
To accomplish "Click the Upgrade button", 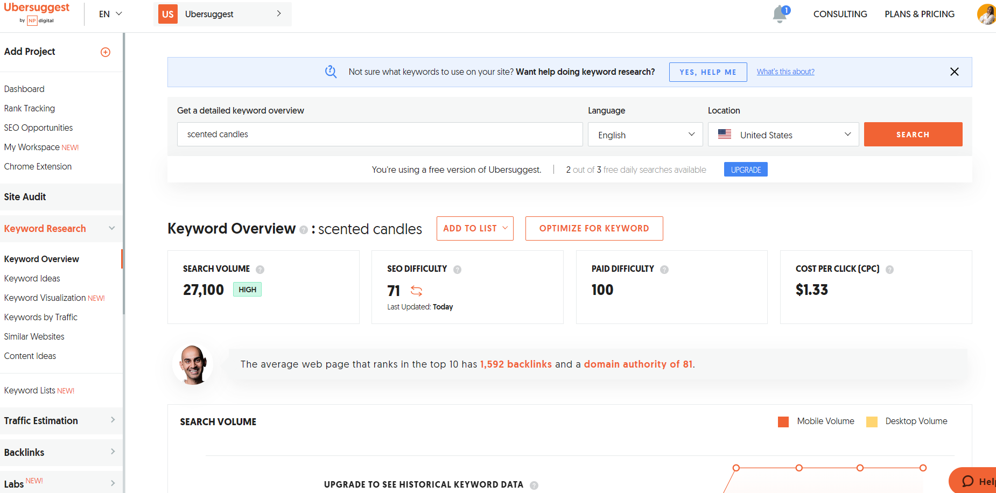I will (746, 170).
